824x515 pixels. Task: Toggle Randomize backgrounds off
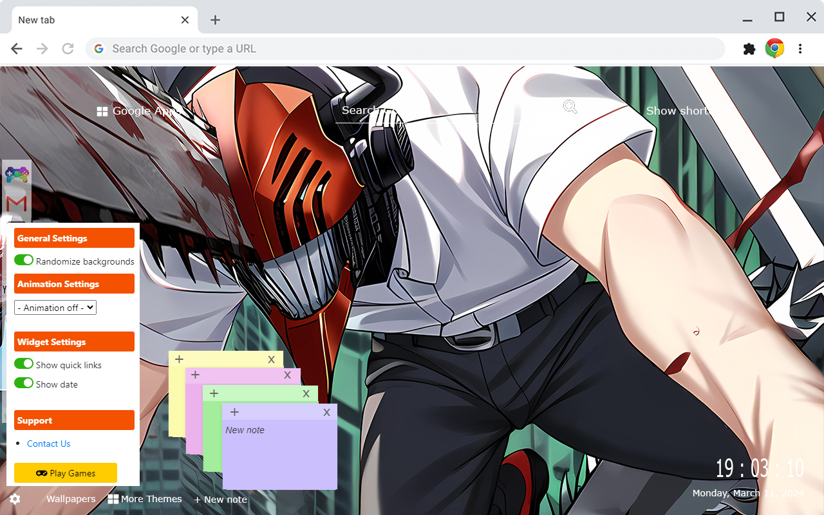point(23,259)
